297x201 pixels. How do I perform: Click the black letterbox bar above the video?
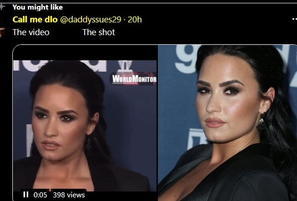(85, 53)
